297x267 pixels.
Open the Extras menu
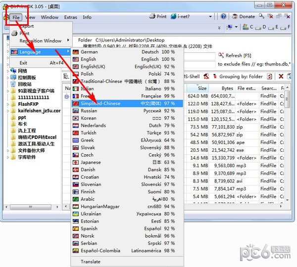70,17
